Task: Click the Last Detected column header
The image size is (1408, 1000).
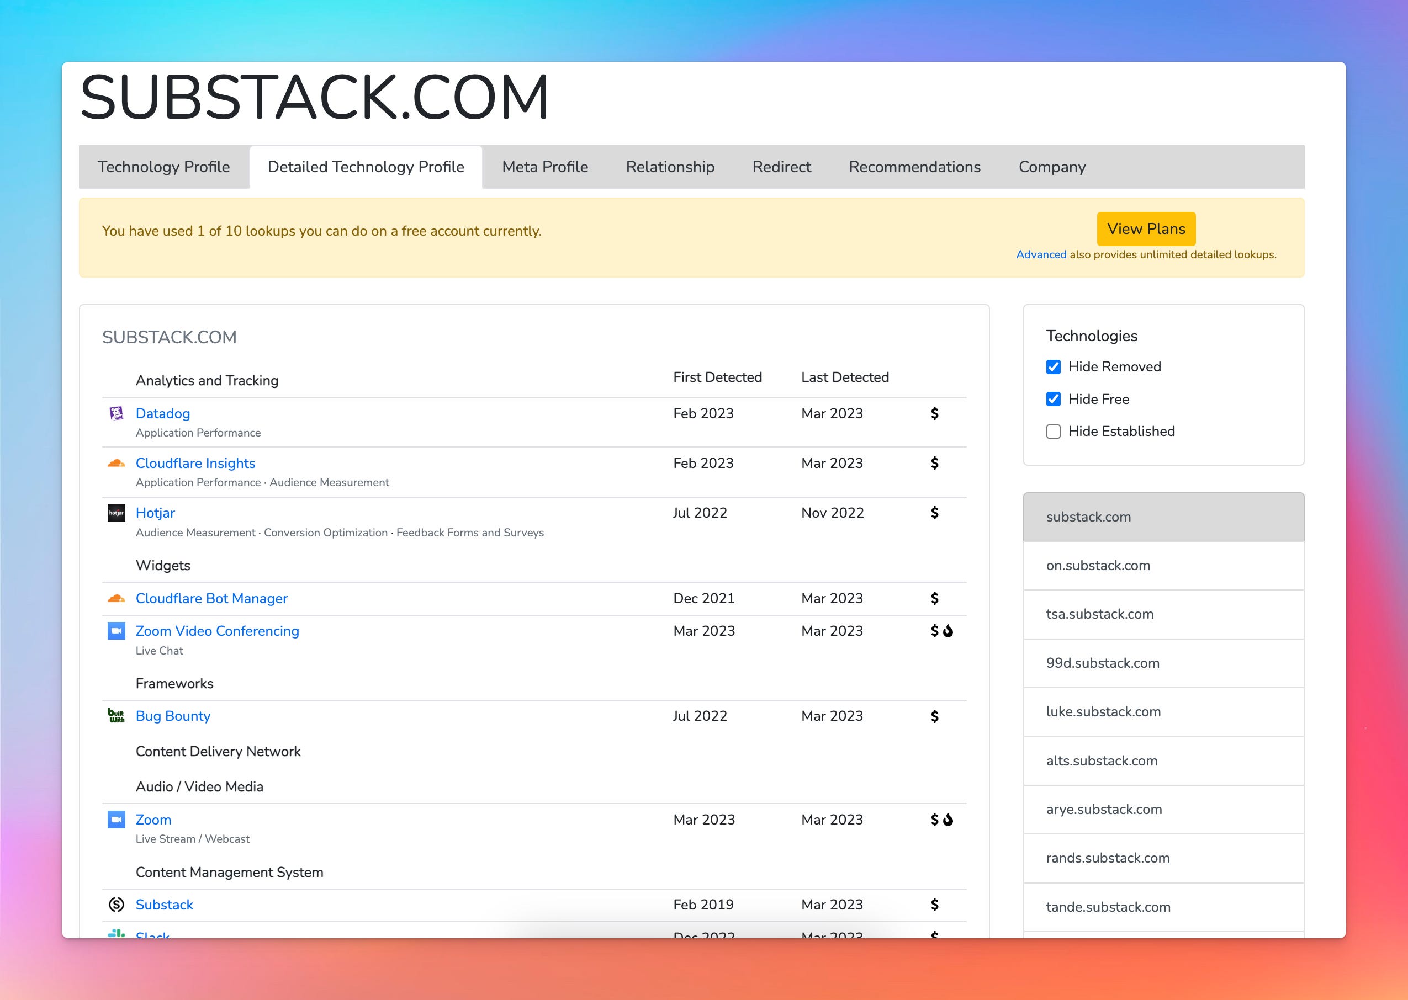Action: pyautogui.click(x=845, y=377)
